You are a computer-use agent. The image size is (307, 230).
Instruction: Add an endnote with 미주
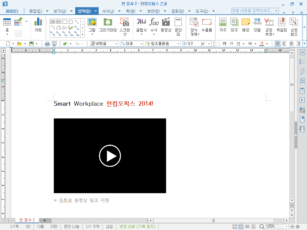234,25
